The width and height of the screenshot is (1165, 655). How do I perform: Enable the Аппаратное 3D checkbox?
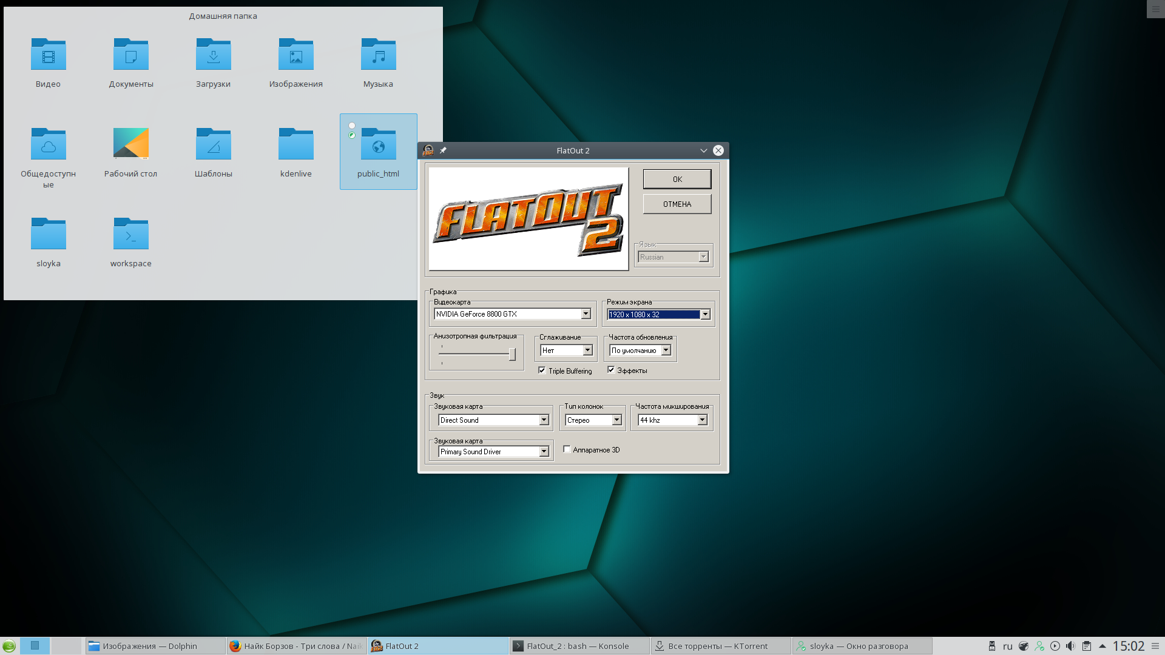(x=567, y=449)
